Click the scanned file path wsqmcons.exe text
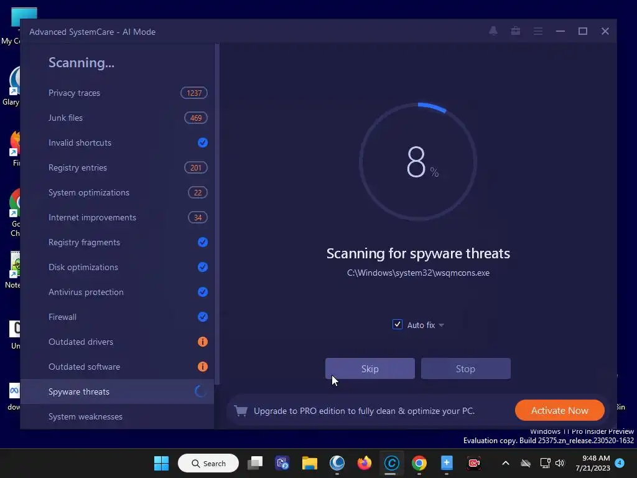 418,273
